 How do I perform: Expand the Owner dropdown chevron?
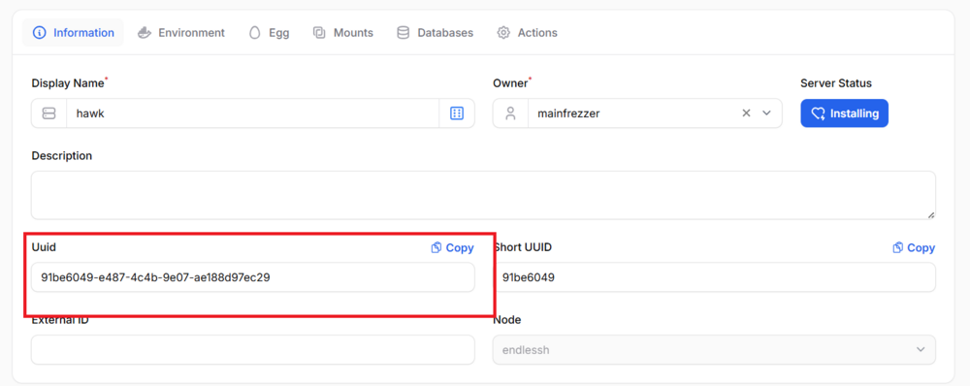pos(767,113)
